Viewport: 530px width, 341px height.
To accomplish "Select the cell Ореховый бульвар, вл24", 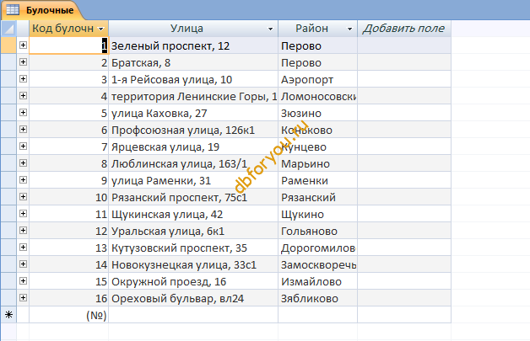I will point(193,298).
